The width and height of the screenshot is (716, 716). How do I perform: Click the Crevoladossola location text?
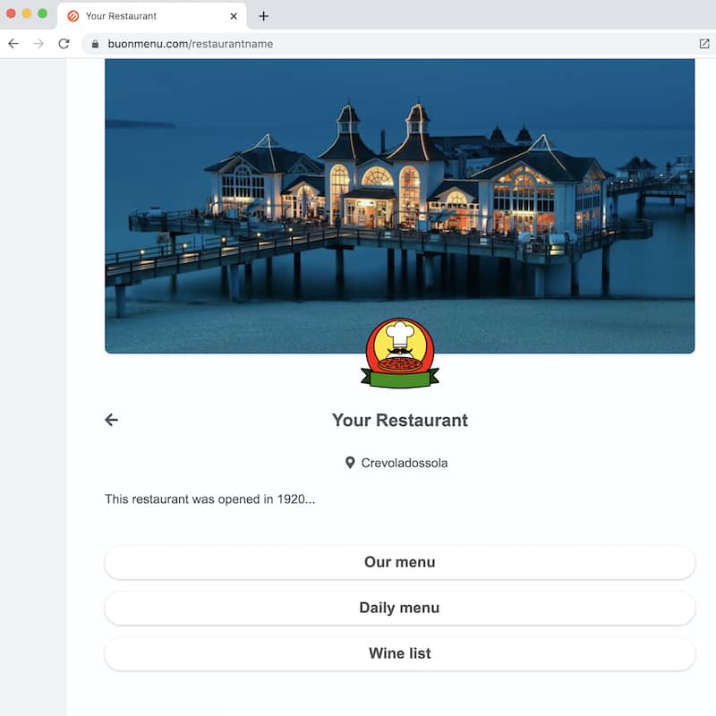pos(405,463)
